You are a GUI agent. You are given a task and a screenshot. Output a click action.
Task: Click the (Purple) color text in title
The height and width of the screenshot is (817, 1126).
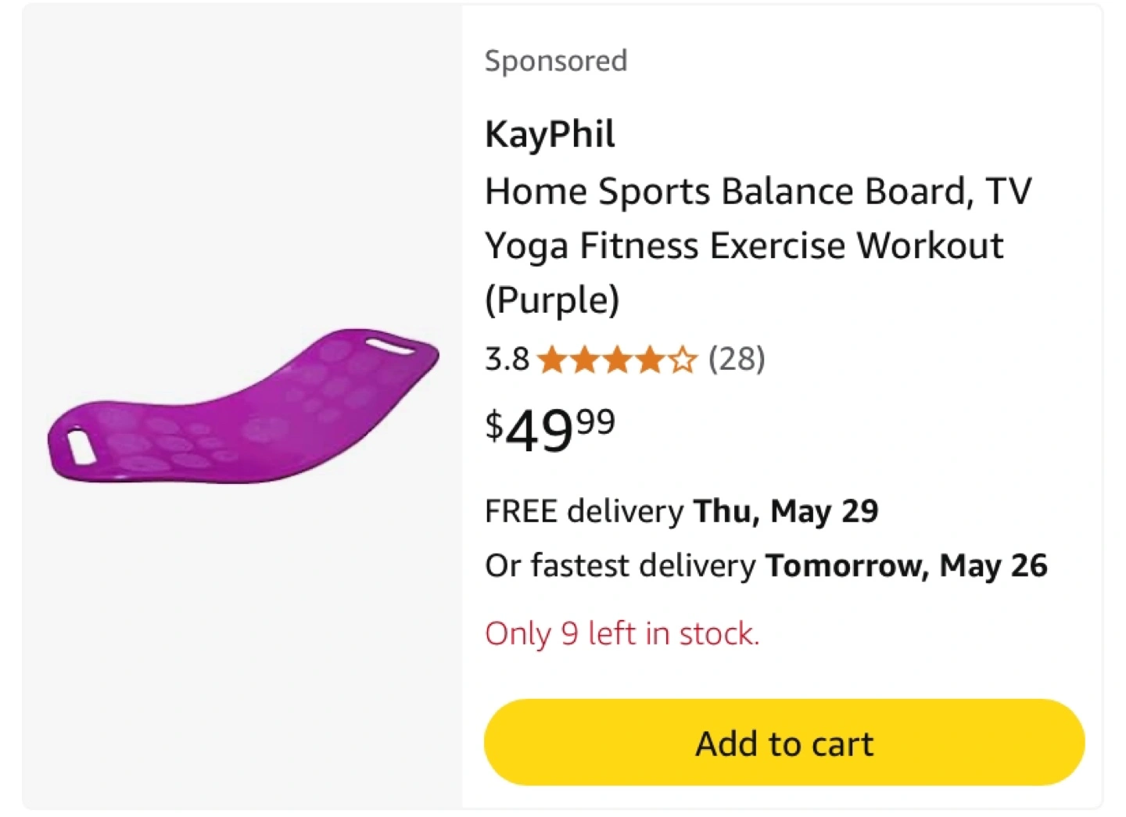pyautogui.click(x=552, y=300)
